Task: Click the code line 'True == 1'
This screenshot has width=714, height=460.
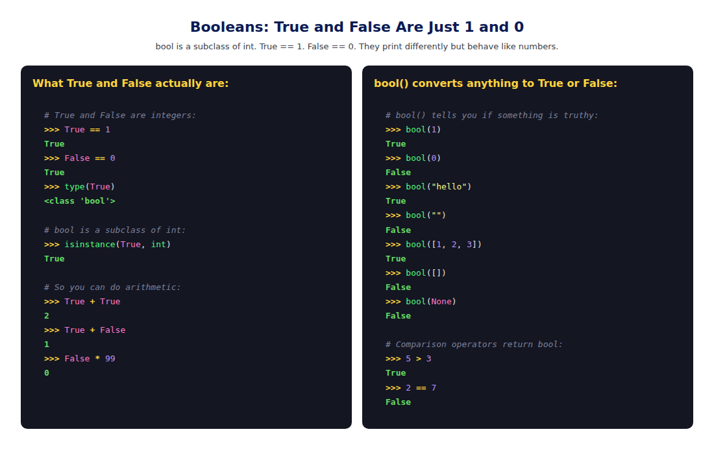Action: coord(77,130)
